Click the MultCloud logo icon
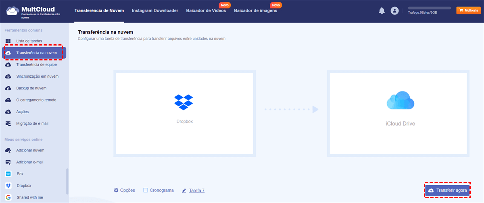 tap(12, 11)
